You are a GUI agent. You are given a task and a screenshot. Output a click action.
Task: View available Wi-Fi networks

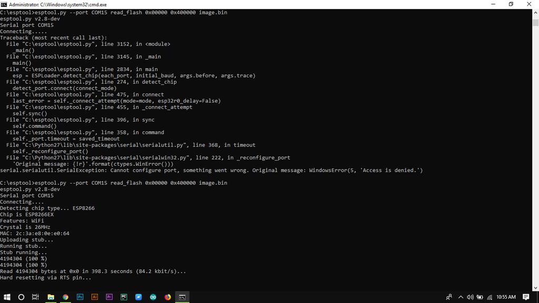point(490,297)
